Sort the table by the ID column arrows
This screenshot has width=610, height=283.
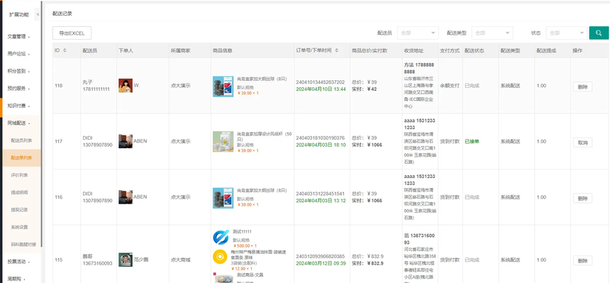[x=65, y=50]
